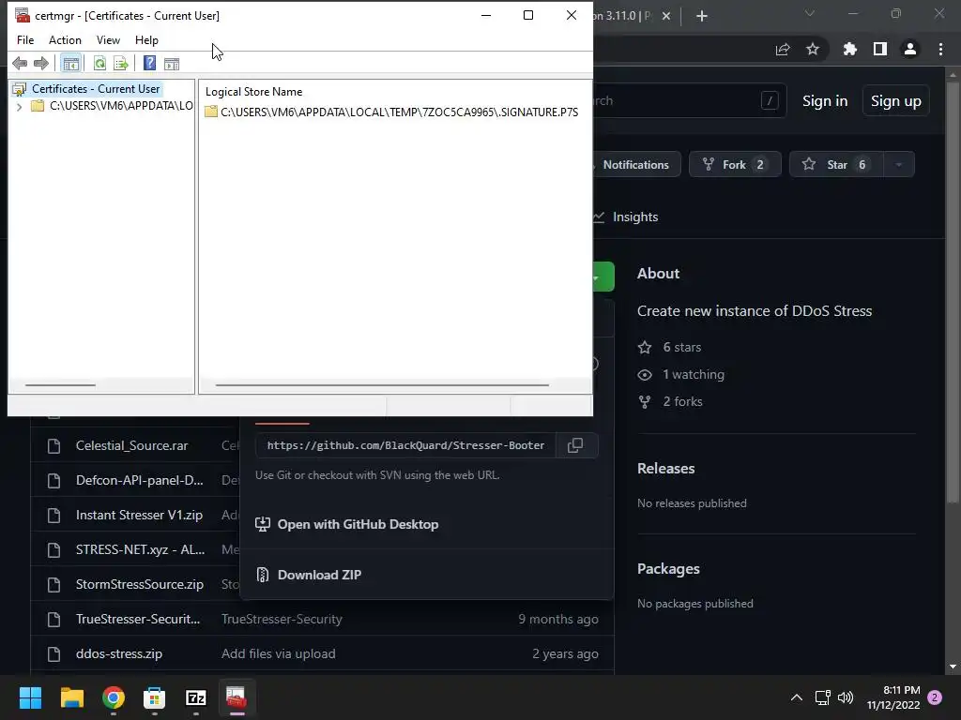Open the Celestial_Source.rar file
961x720 pixels.
click(131, 445)
